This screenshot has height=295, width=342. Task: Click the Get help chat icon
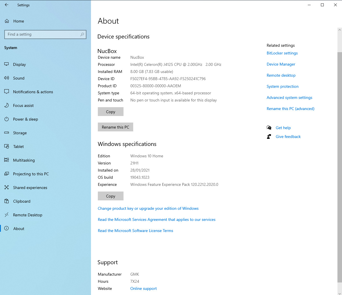pyautogui.click(x=269, y=128)
